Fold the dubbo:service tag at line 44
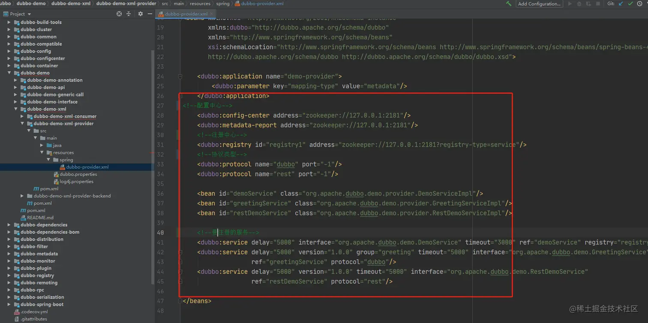The image size is (648, 323). (x=180, y=272)
